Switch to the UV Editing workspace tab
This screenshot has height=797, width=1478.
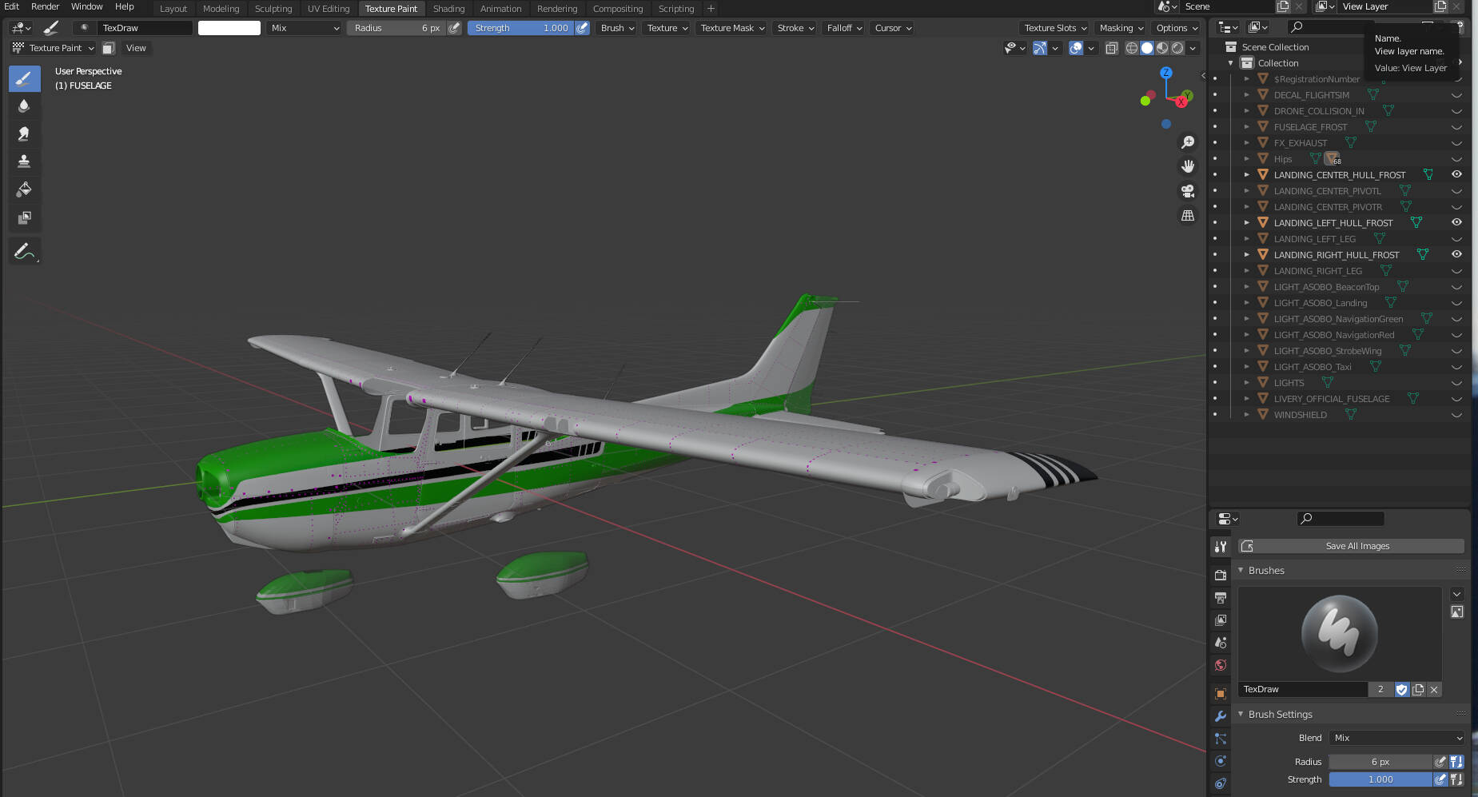coord(329,9)
